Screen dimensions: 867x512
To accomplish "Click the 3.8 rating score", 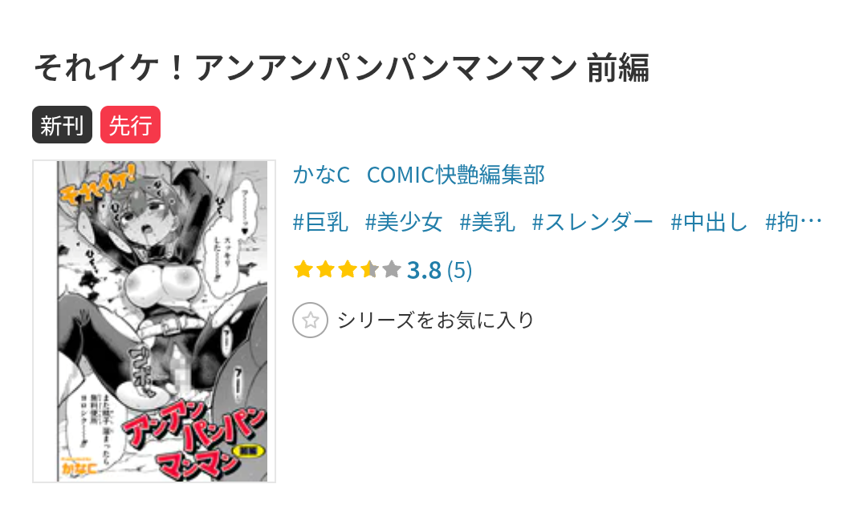I will click(424, 270).
